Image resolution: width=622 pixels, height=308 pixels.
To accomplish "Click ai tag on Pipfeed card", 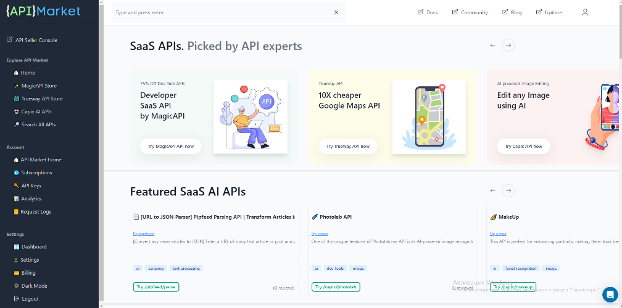I will tap(138, 269).
